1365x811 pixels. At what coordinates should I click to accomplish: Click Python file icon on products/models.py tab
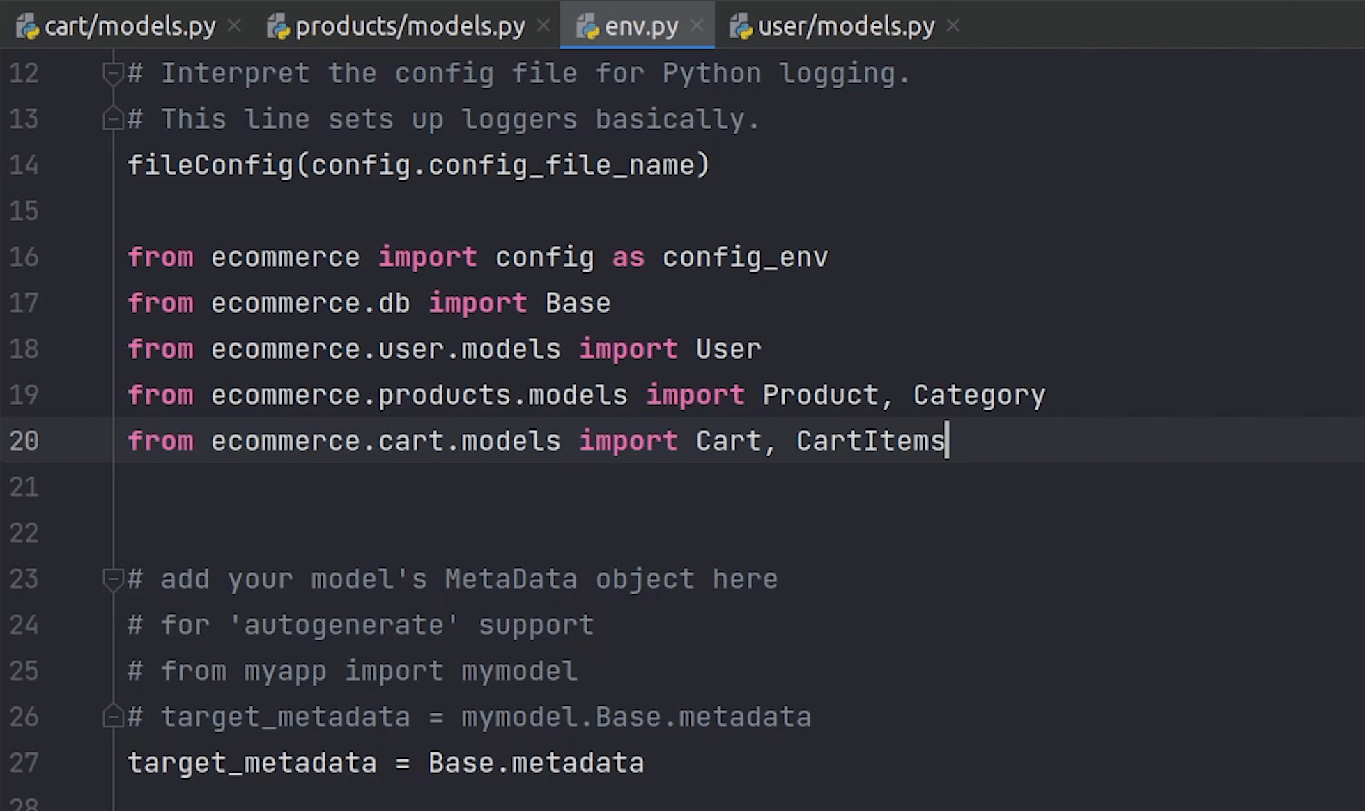pos(278,26)
